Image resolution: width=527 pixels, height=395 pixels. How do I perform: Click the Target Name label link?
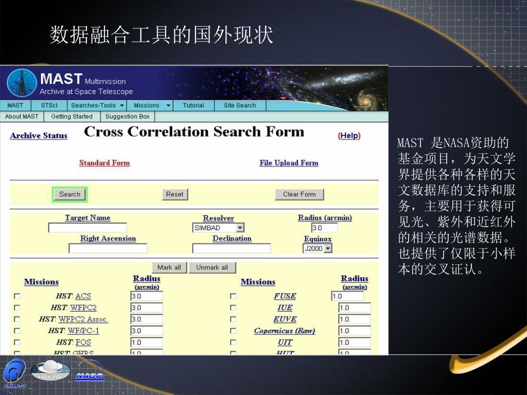87,218
